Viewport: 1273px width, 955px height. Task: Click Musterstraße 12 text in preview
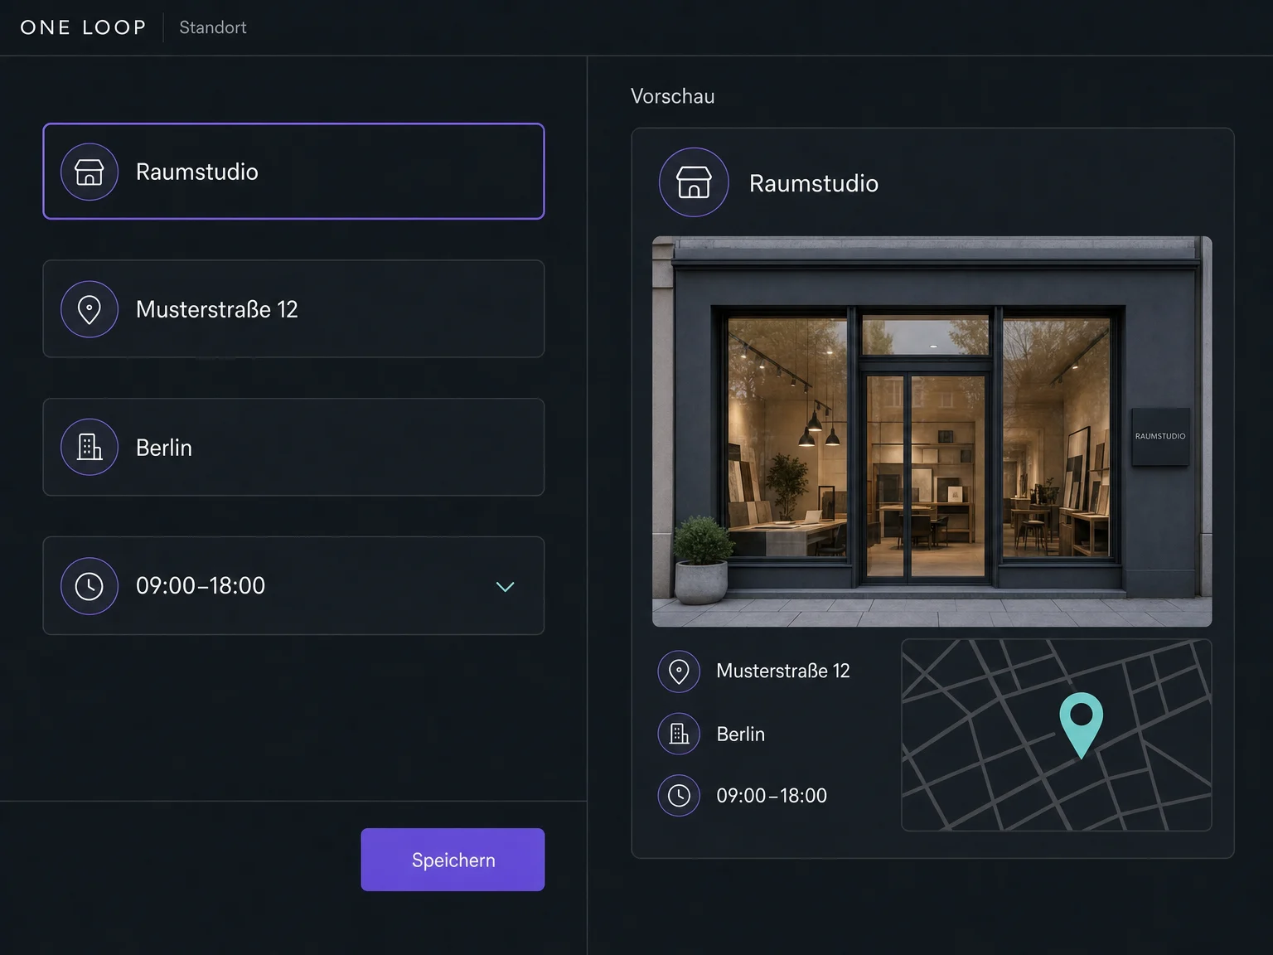pos(783,671)
